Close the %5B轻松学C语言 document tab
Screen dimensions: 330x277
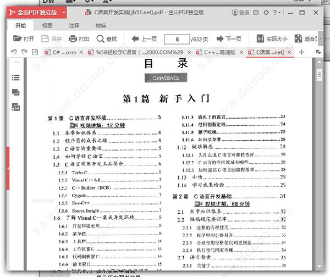tap(189, 52)
